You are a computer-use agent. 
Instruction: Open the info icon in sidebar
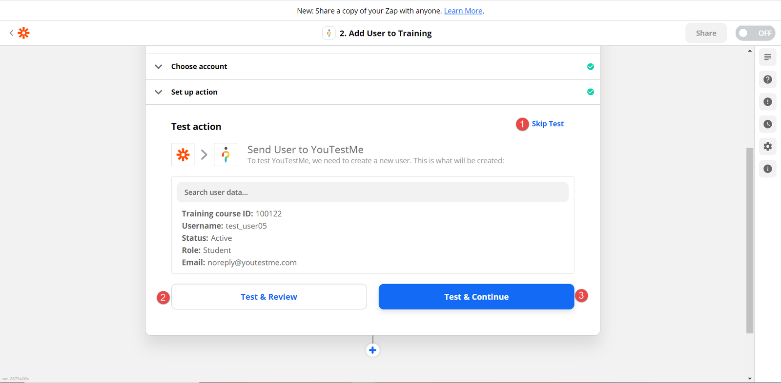[767, 169]
